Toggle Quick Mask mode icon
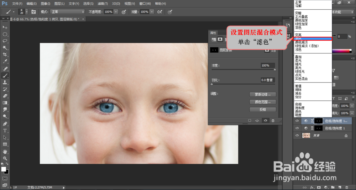The width and height of the screenshot is (356, 190). point(5,179)
